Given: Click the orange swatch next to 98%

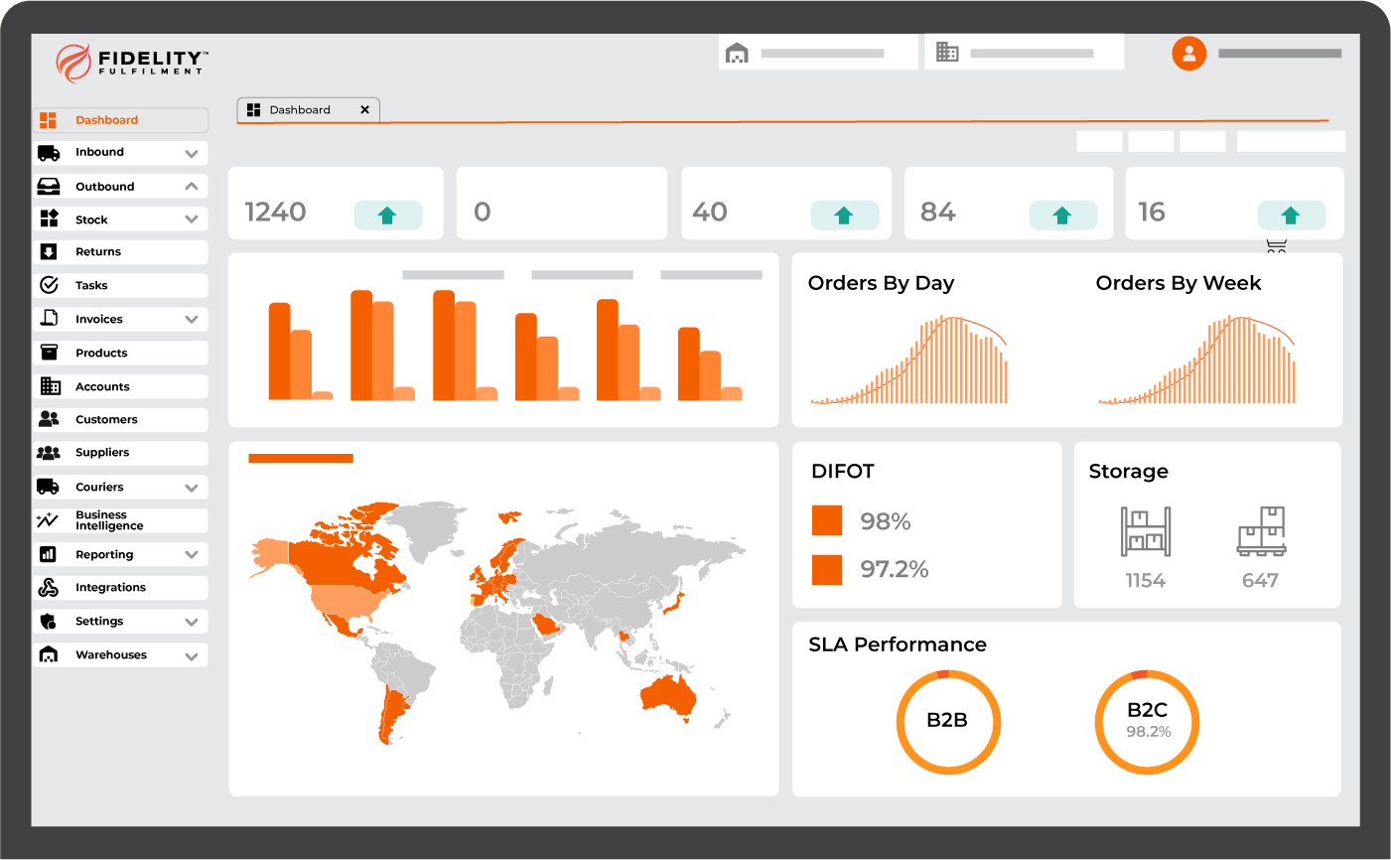Looking at the screenshot, I should [x=827, y=520].
